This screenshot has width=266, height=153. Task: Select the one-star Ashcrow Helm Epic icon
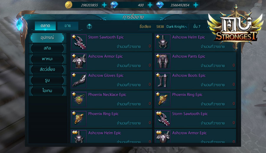click(x=163, y=42)
